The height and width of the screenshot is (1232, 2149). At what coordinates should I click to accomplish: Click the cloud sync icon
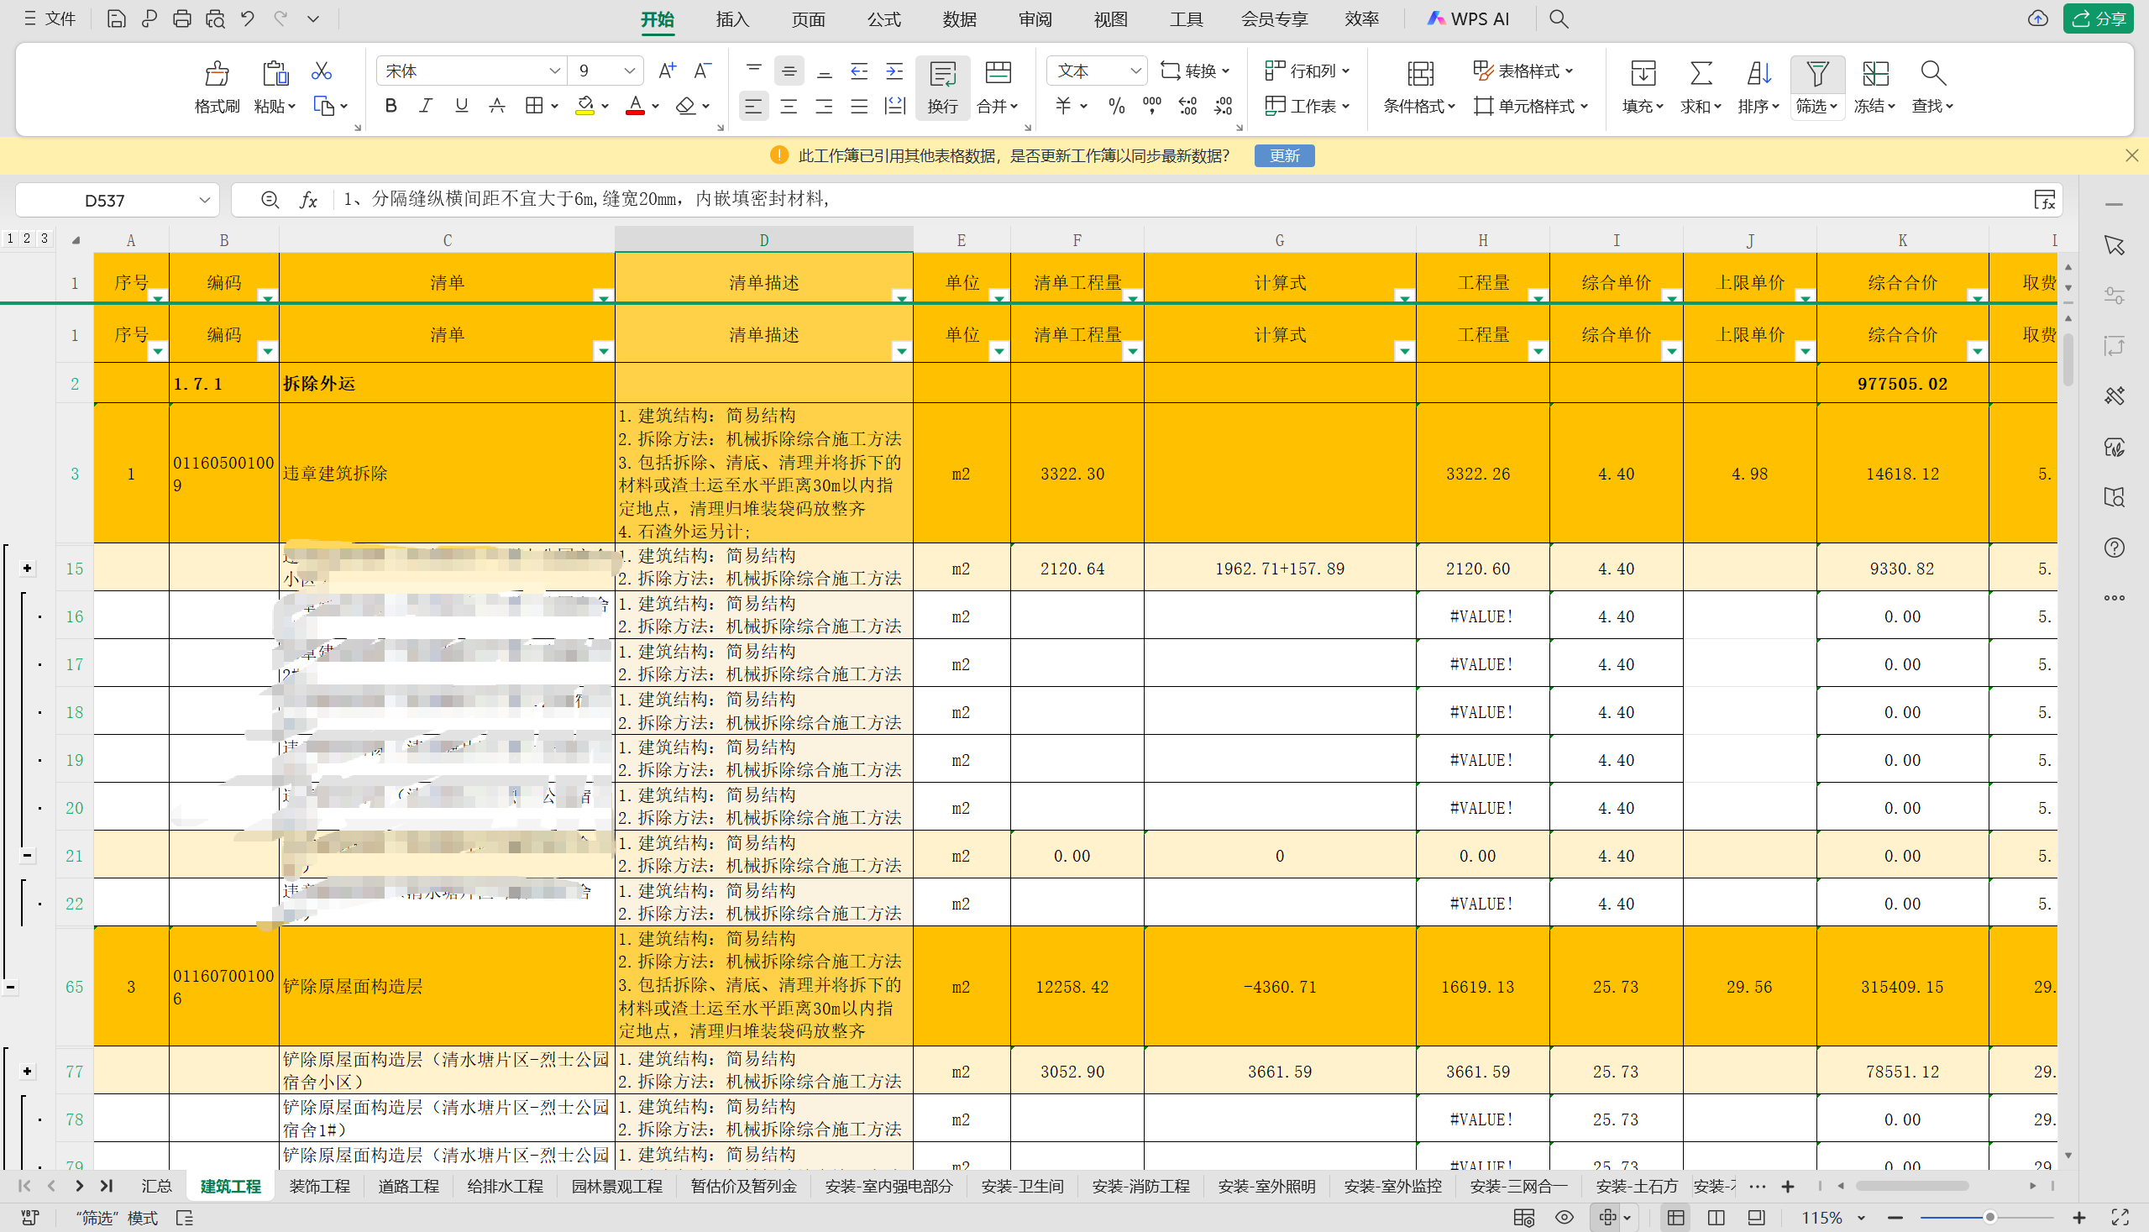(x=2038, y=18)
